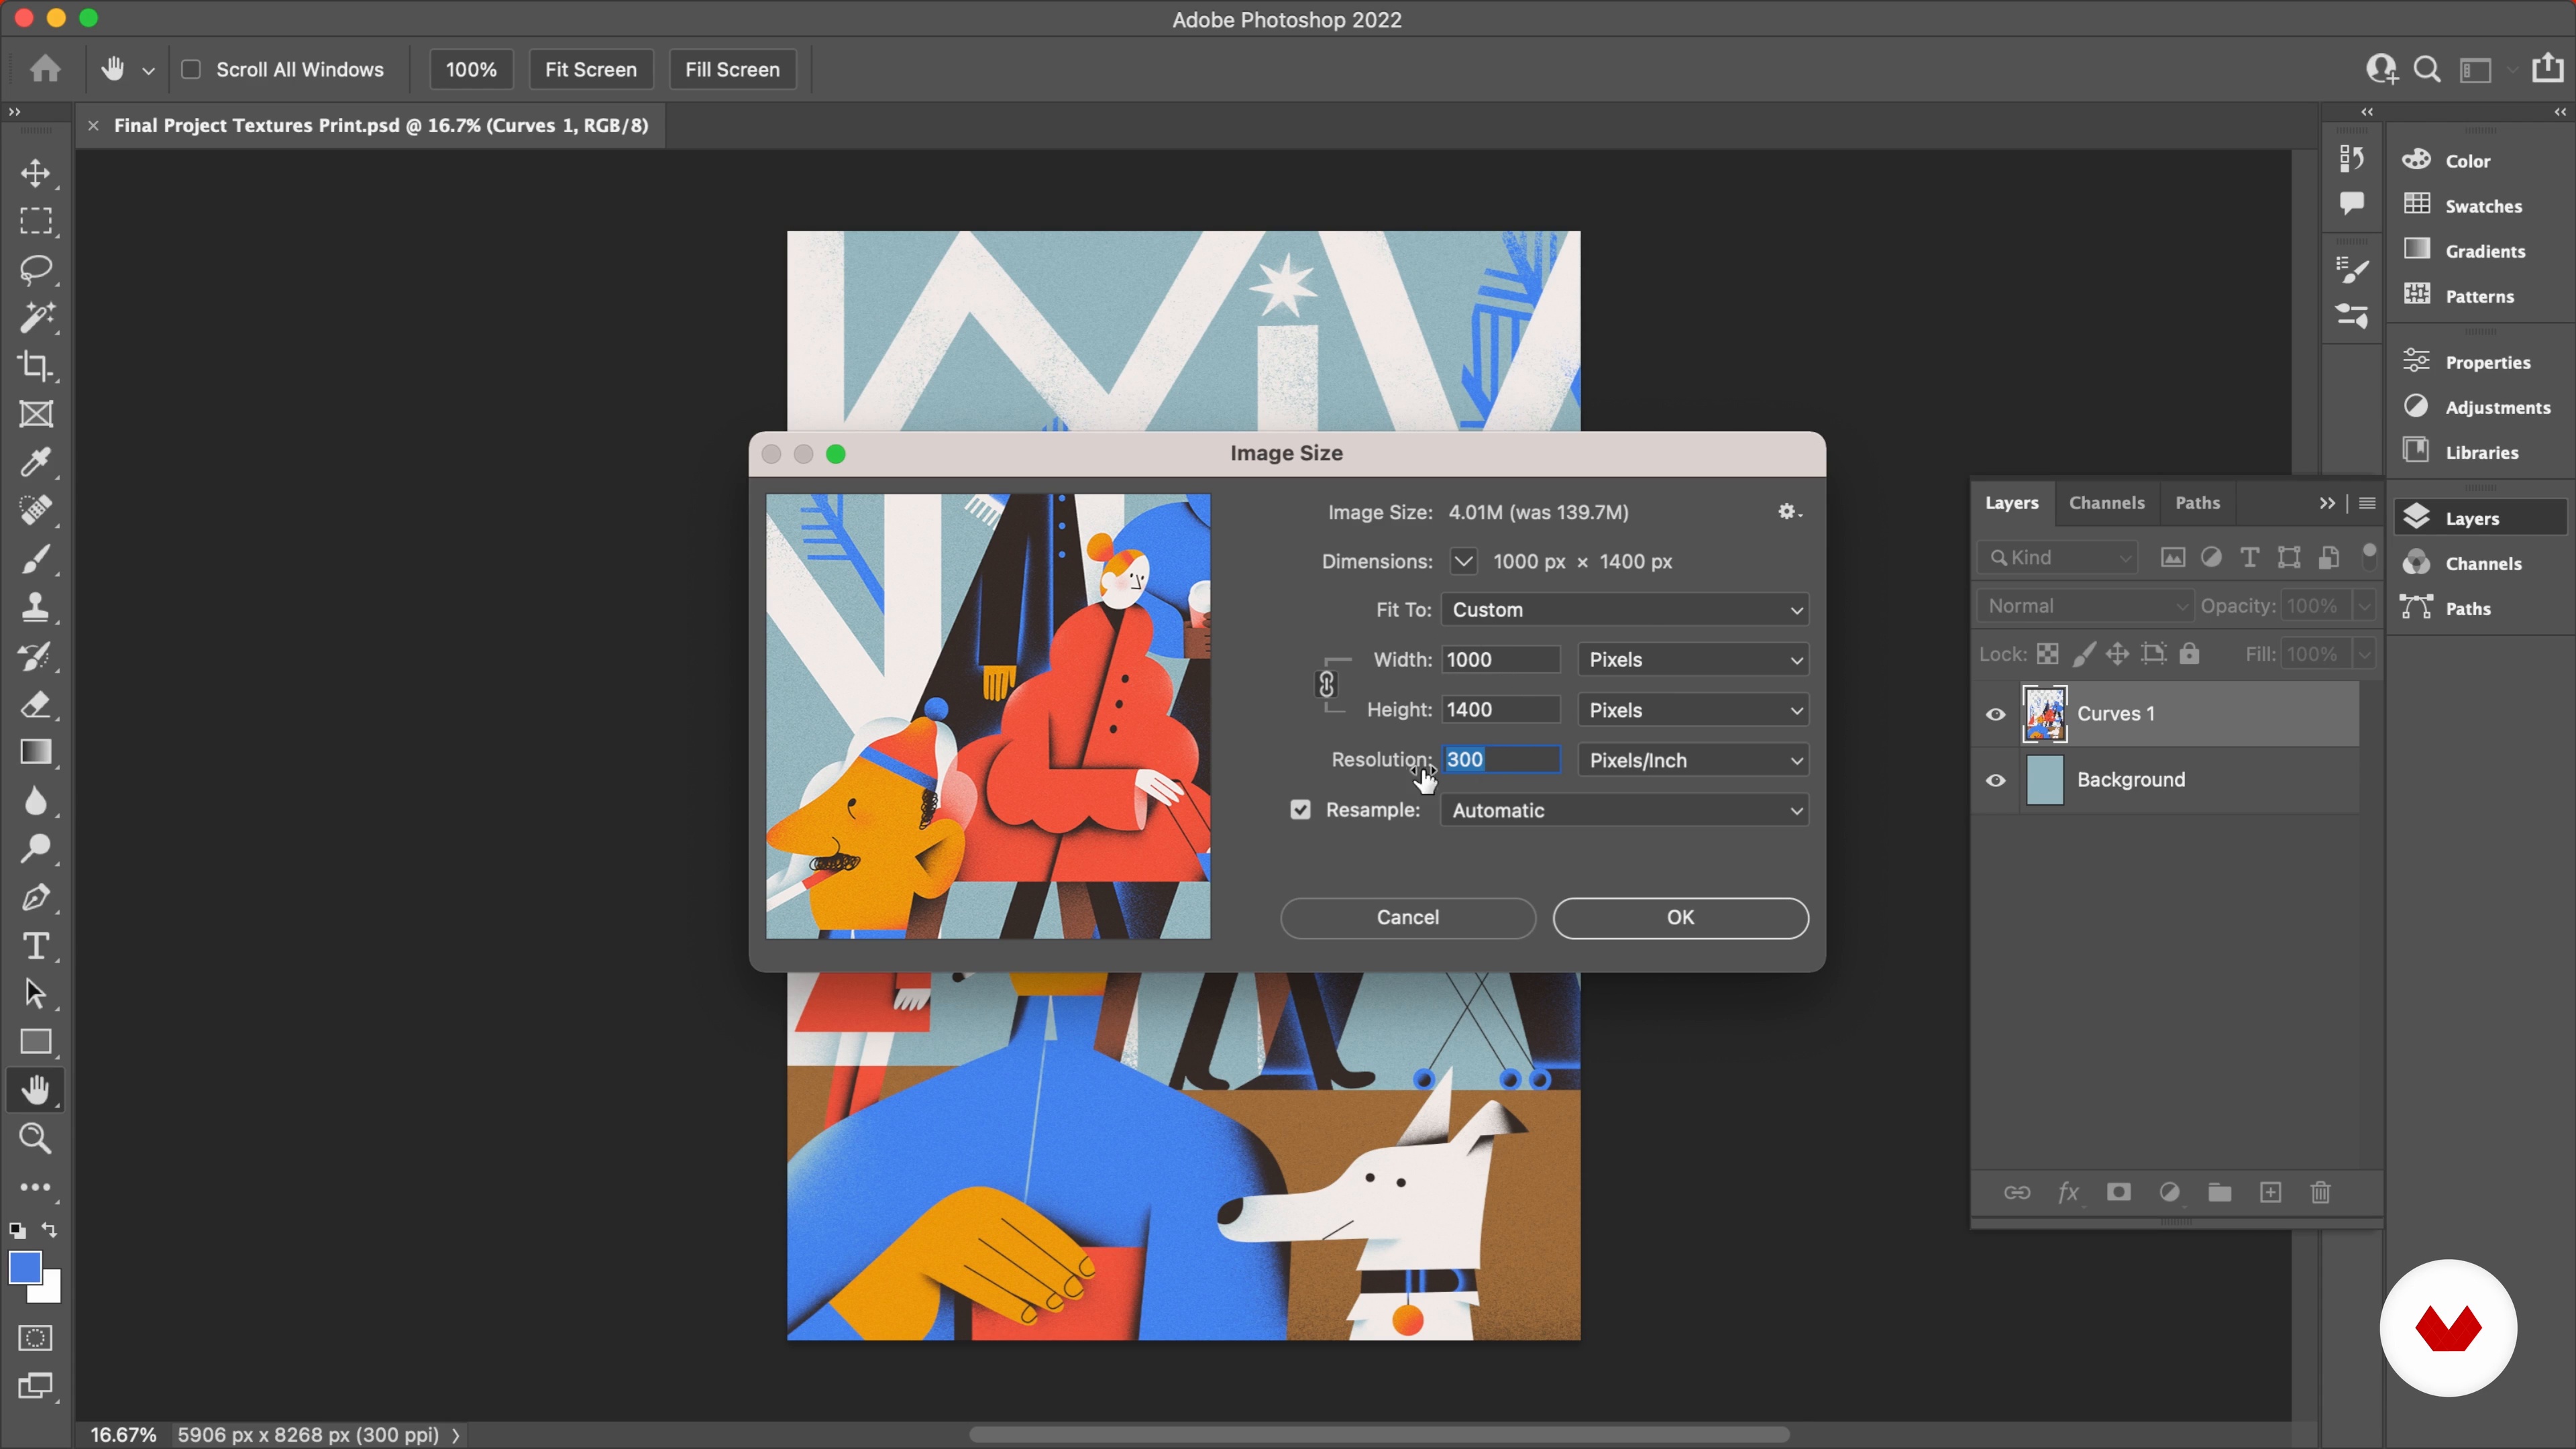Image resolution: width=2576 pixels, height=1449 pixels.
Task: Hide the Curves 1 layer
Action: click(x=1995, y=714)
